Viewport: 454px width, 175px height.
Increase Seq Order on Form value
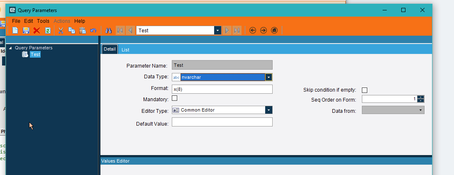tap(421, 97)
